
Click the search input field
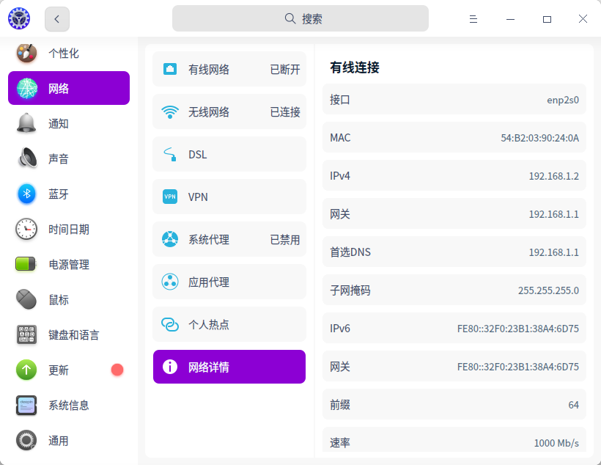[300, 19]
